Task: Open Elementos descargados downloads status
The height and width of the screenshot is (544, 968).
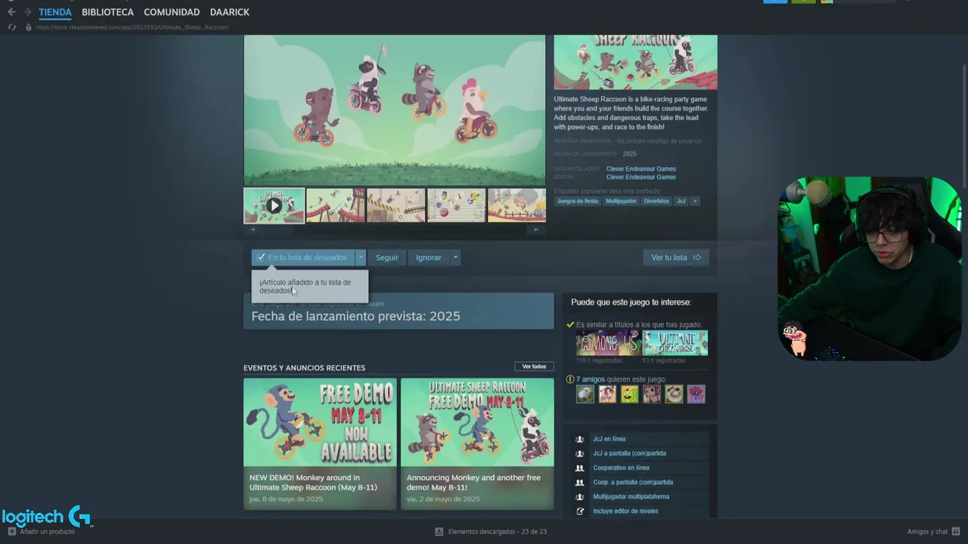Action: [x=491, y=532]
